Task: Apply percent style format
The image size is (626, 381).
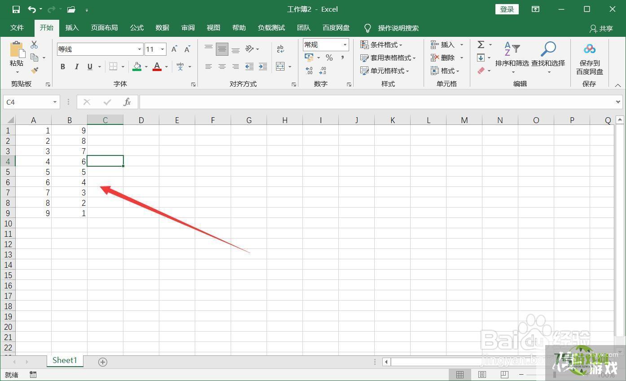Action: 329,58
